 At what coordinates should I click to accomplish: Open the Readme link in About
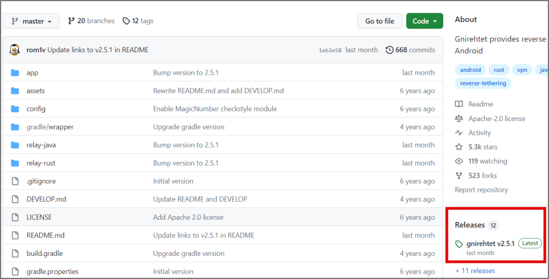coord(481,104)
